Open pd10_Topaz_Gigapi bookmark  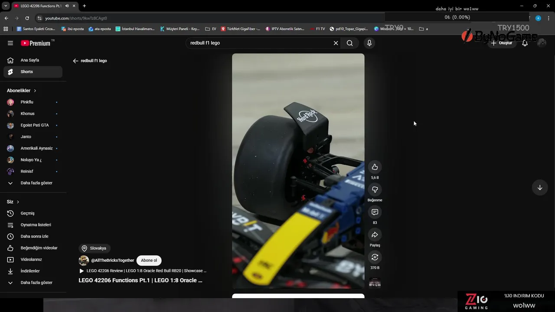(349, 29)
